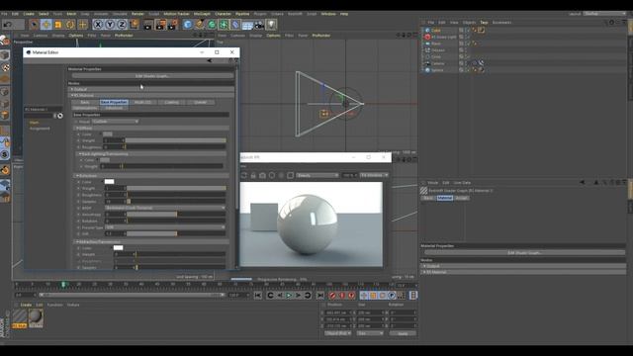Select Sphere in Object Manager
633x356 pixels.
point(437,70)
